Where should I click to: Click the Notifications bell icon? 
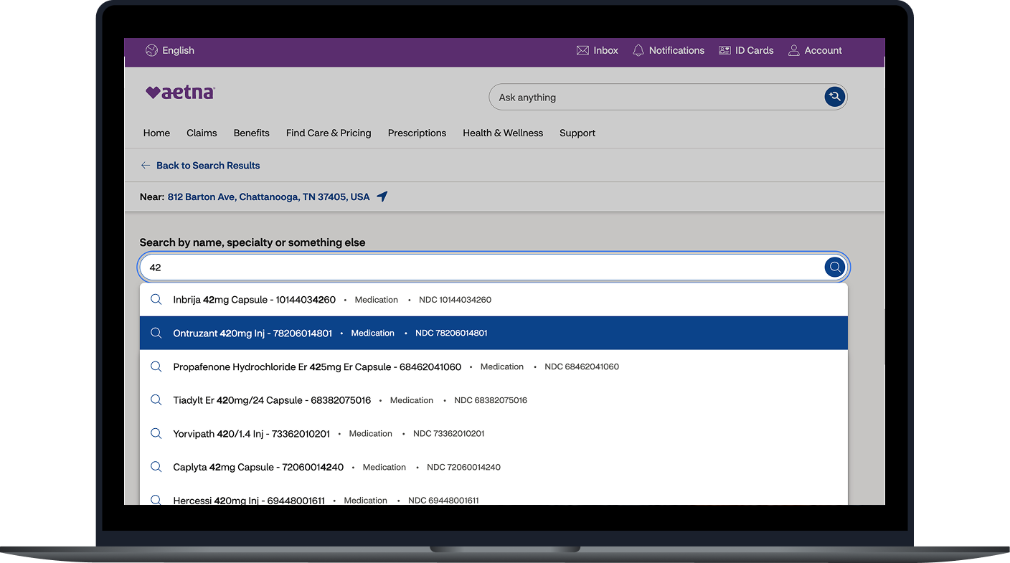(x=638, y=50)
